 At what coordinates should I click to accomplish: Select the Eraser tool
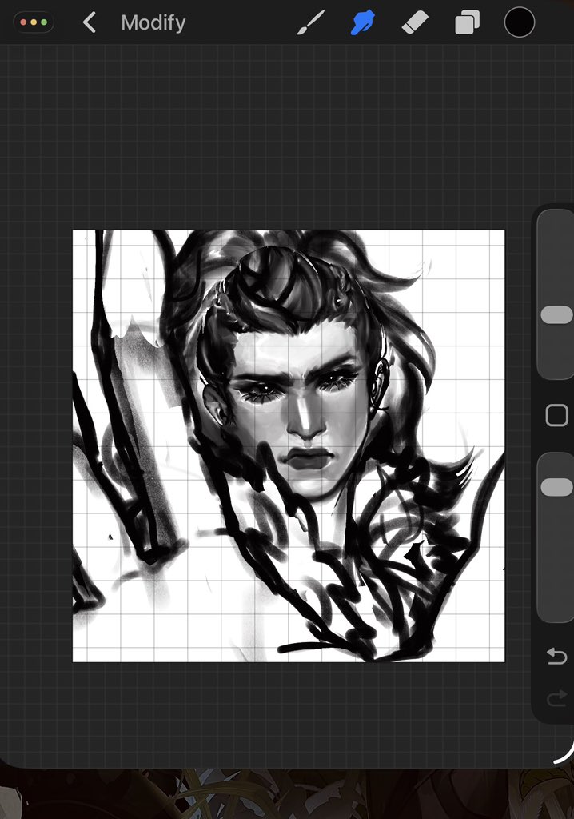(415, 23)
